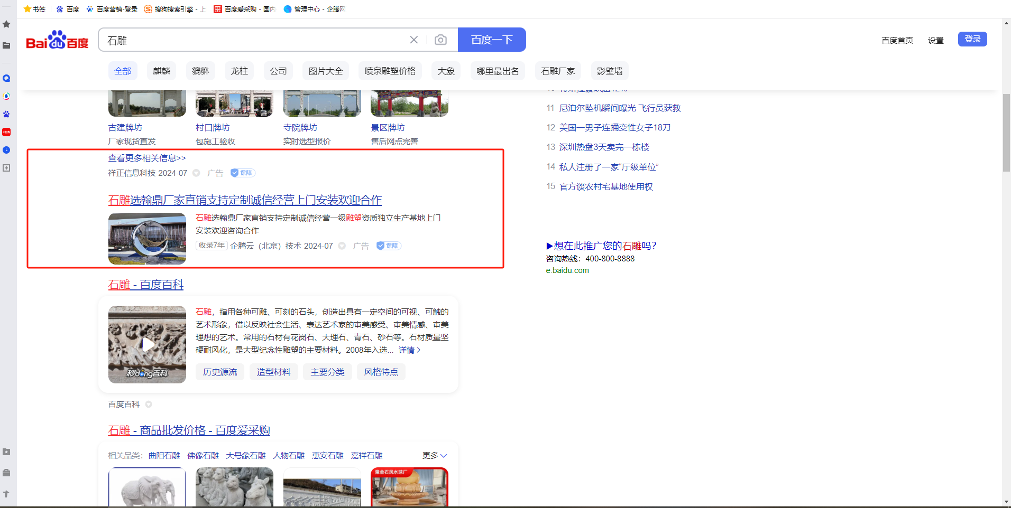
Task: Open the 百度 bookmark
Action: pos(68,9)
